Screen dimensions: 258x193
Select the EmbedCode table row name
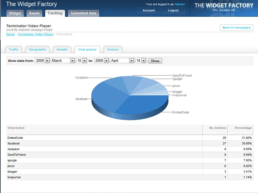(x=15, y=138)
